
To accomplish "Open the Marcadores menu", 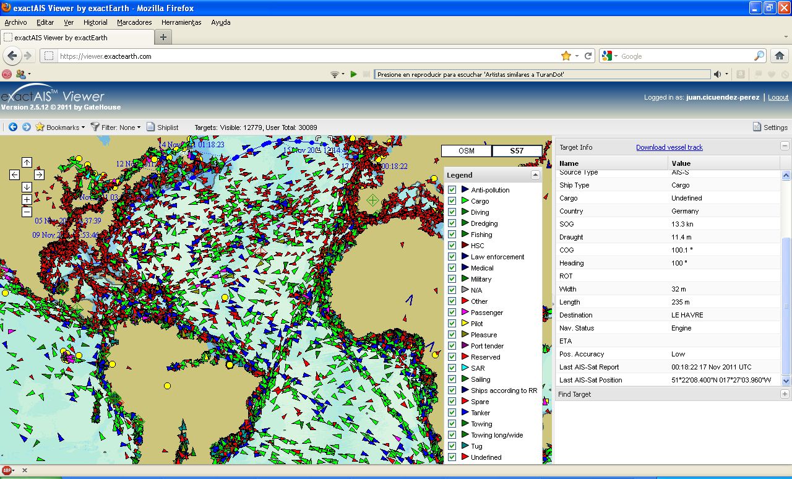I will tap(134, 22).
